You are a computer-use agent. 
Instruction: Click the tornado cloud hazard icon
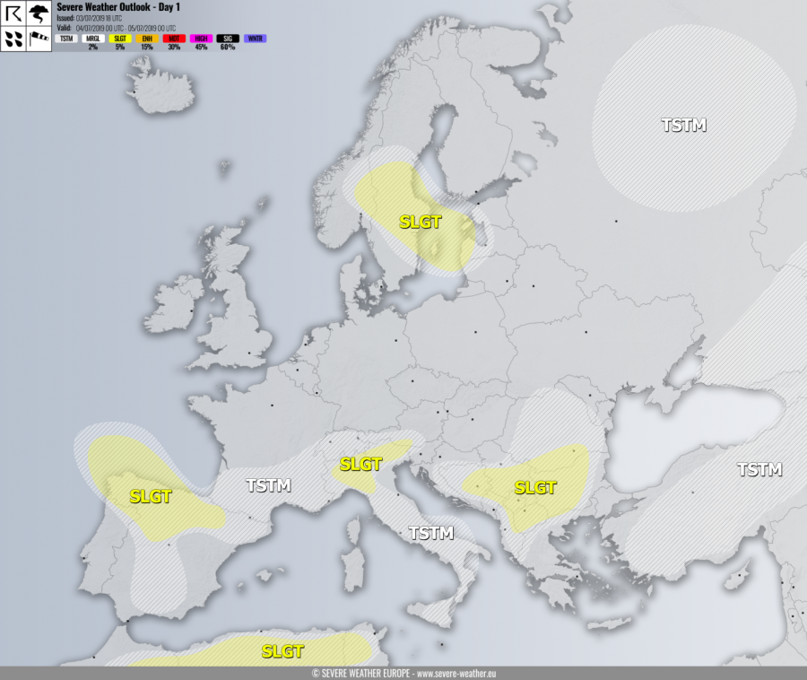(x=39, y=13)
